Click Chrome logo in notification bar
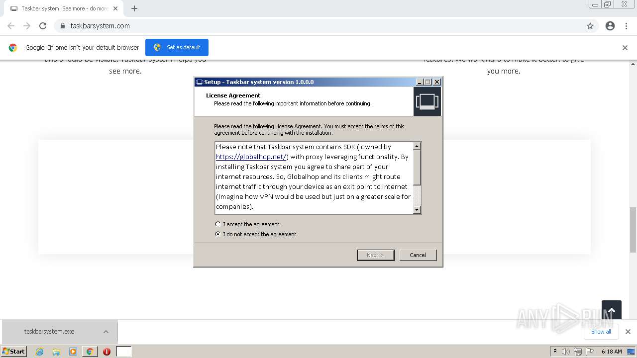Viewport: 637px width, 358px height. tap(13, 48)
